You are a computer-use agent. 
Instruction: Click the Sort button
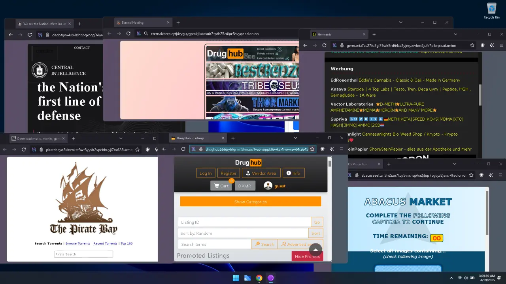click(x=315, y=233)
